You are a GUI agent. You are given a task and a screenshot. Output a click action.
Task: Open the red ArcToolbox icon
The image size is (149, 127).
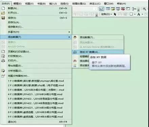coord(123,9)
